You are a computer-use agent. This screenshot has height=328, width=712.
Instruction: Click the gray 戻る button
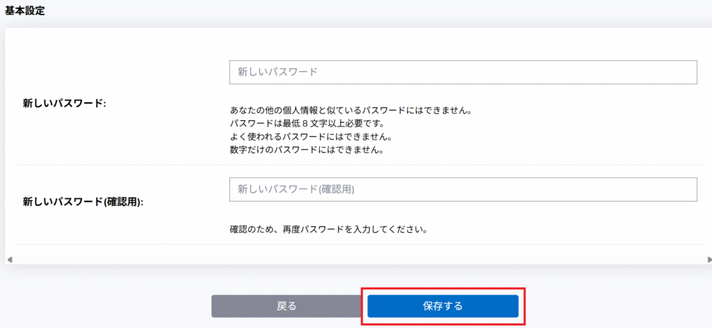point(286,306)
